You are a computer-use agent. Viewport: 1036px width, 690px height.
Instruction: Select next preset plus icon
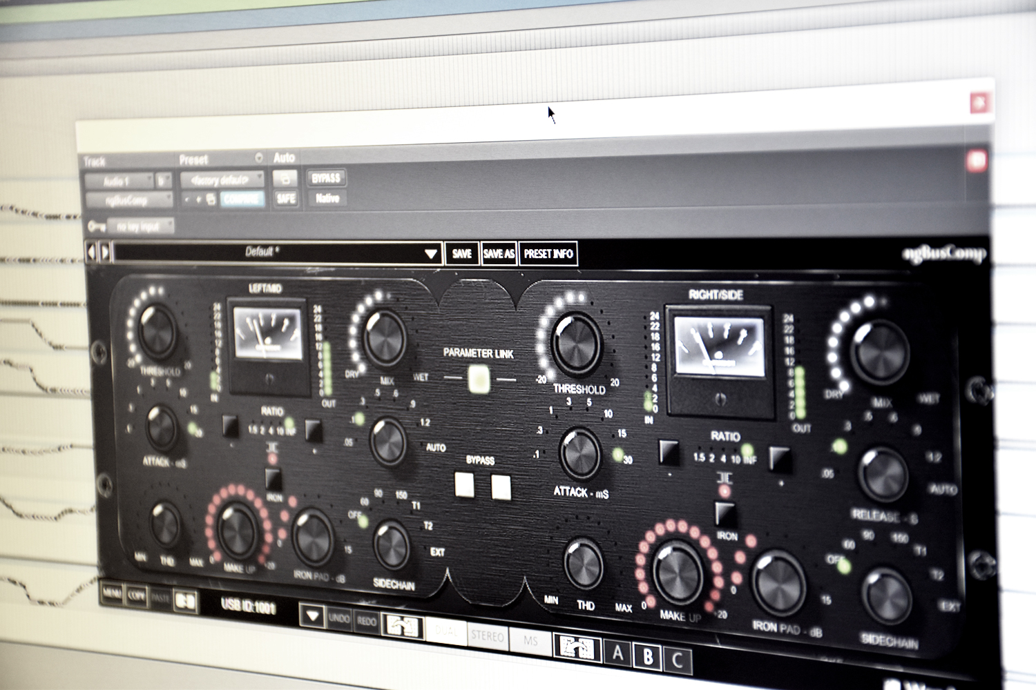click(199, 199)
